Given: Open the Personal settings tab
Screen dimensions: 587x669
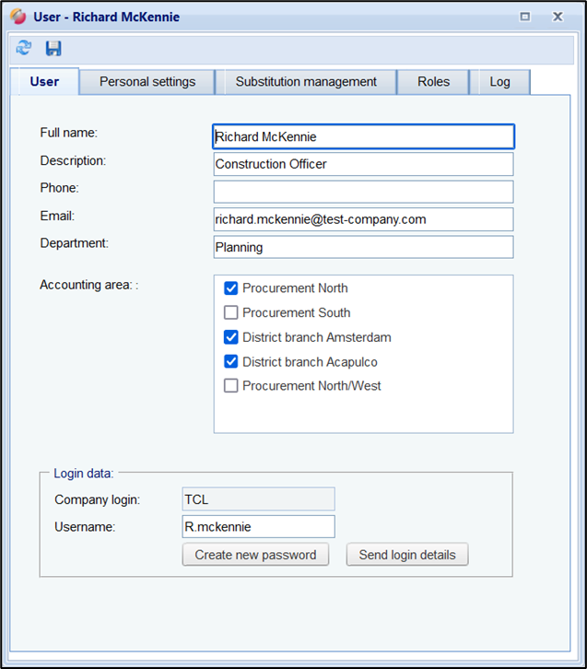Looking at the screenshot, I should click(x=147, y=82).
